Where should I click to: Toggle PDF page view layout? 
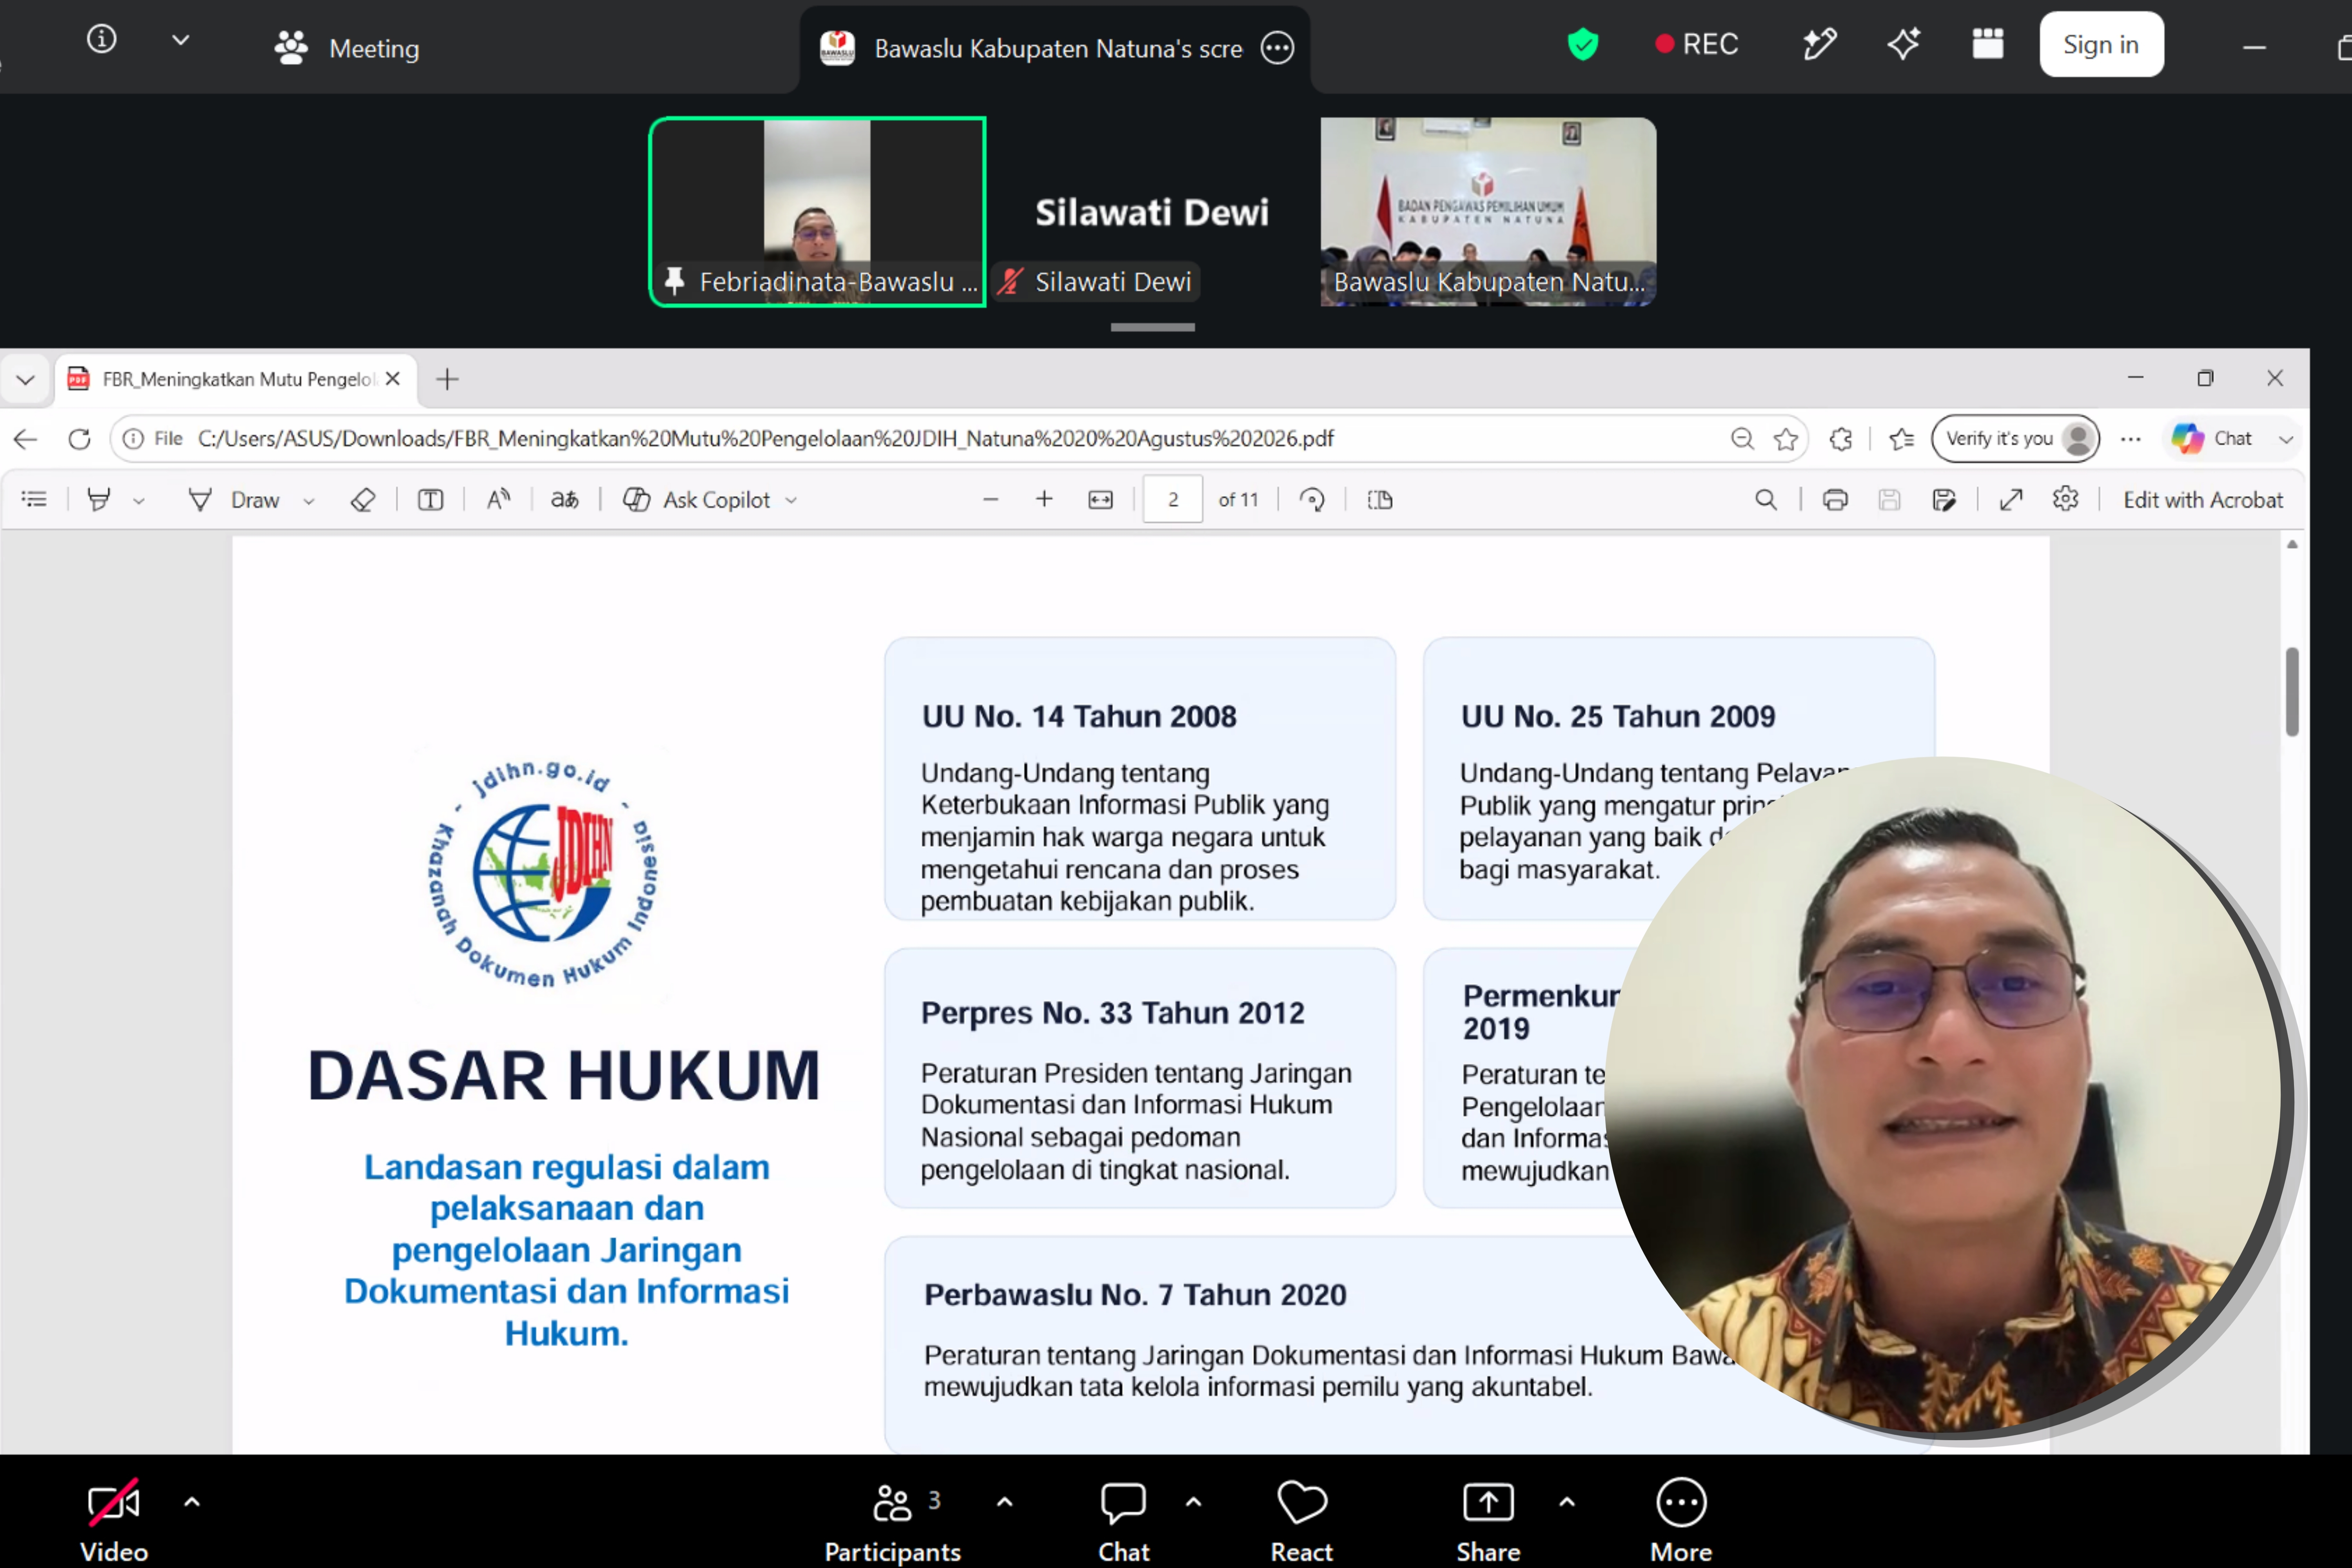point(1380,499)
